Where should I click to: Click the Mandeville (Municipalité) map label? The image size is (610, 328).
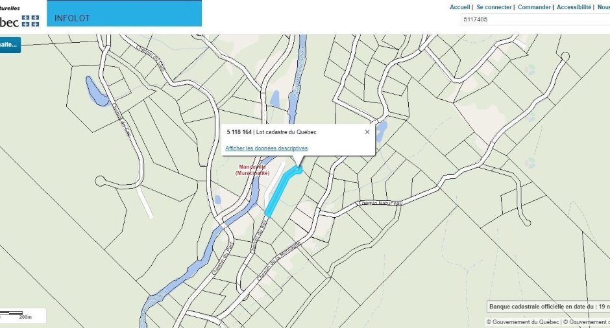[252, 170]
